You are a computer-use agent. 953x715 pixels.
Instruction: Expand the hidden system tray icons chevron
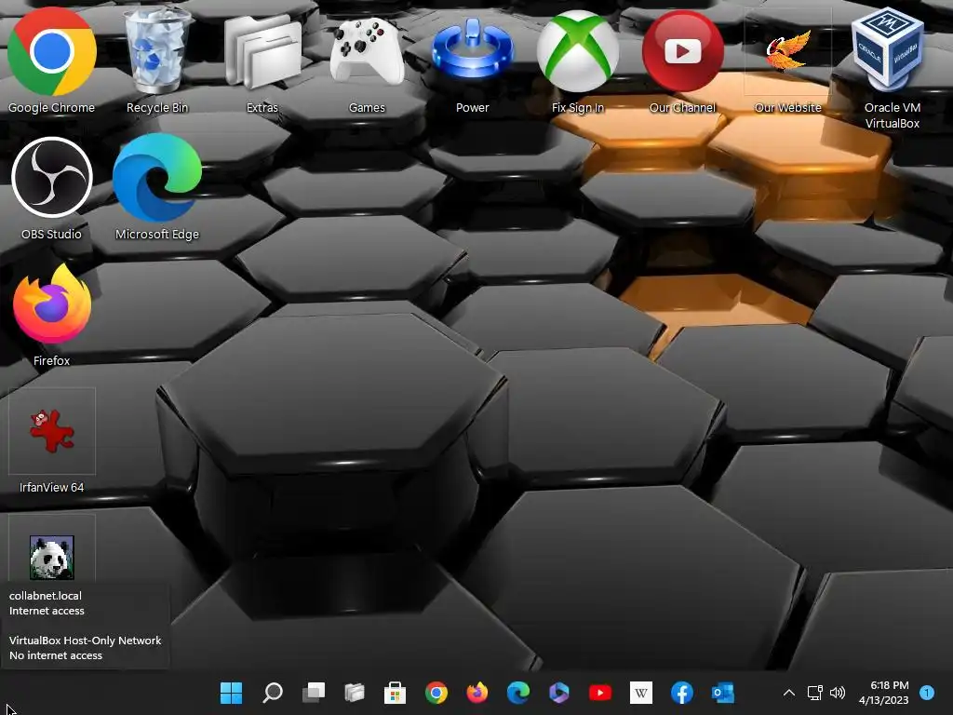789,693
